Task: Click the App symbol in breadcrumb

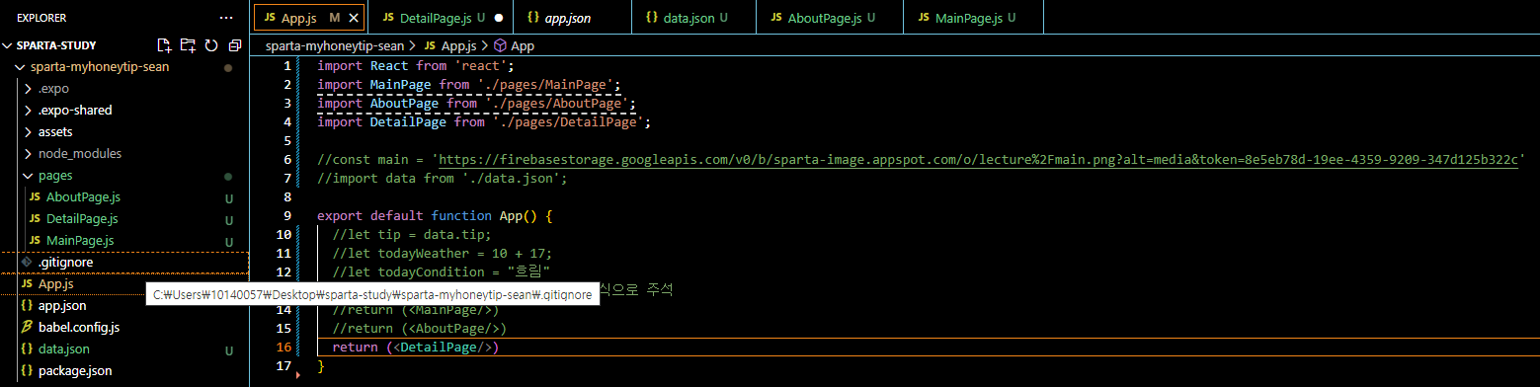Action: click(522, 45)
